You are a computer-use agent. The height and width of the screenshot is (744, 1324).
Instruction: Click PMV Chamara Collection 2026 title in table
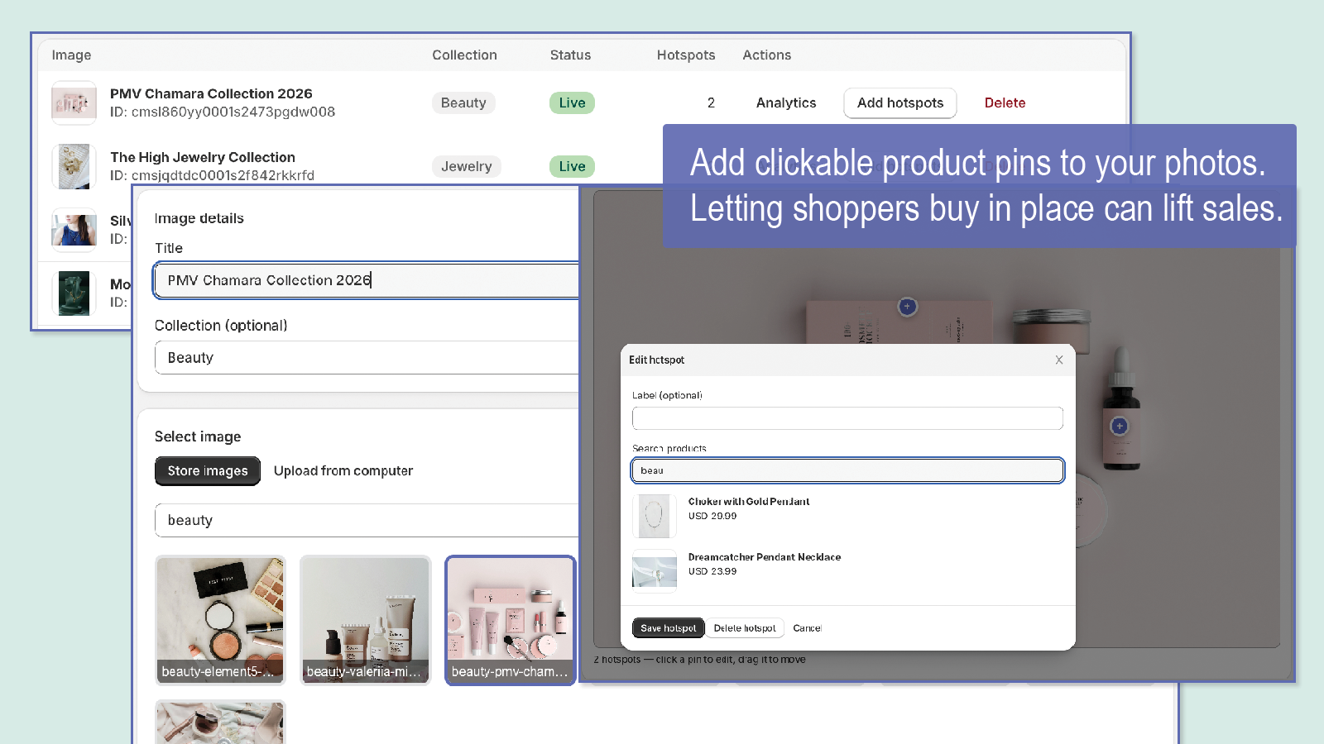coord(211,93)
